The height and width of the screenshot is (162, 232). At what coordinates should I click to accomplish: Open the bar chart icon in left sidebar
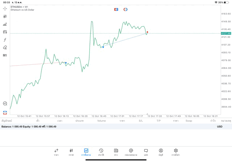5,24
